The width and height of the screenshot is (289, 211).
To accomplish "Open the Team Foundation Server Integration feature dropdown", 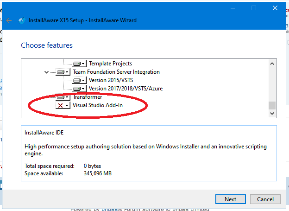I will [63, 72].
